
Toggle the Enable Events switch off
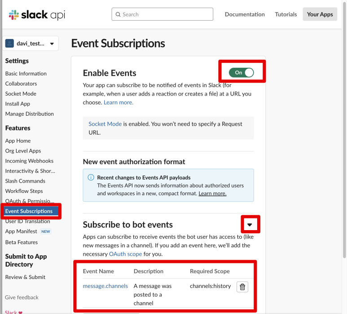point(241,73)
